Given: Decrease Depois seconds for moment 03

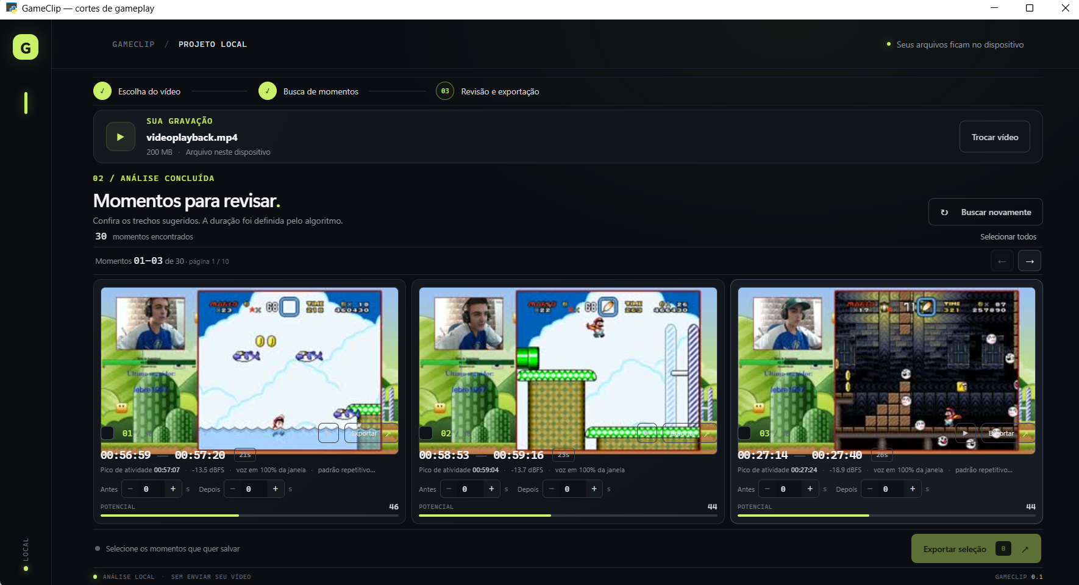Looking at the screenshot, I should (x=870, y=489).
